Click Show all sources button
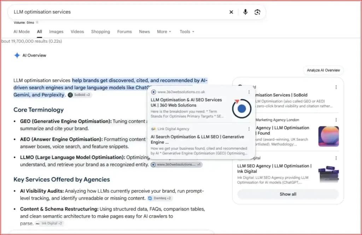Viewport: 362px width, 235px height. [288, 194]
